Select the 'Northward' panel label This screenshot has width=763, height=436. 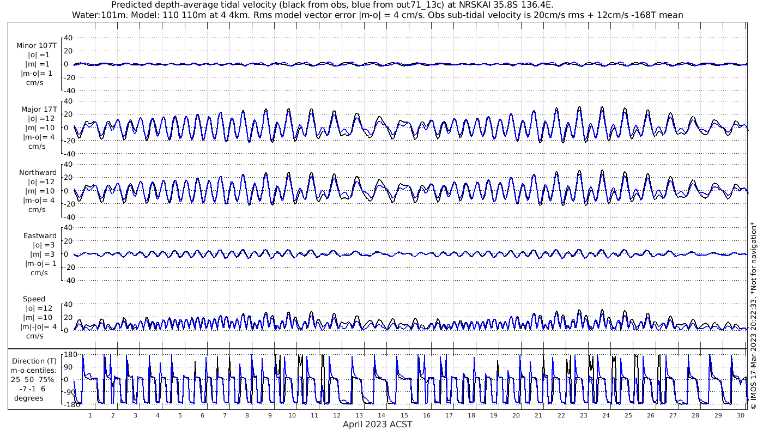coord(38,173)
